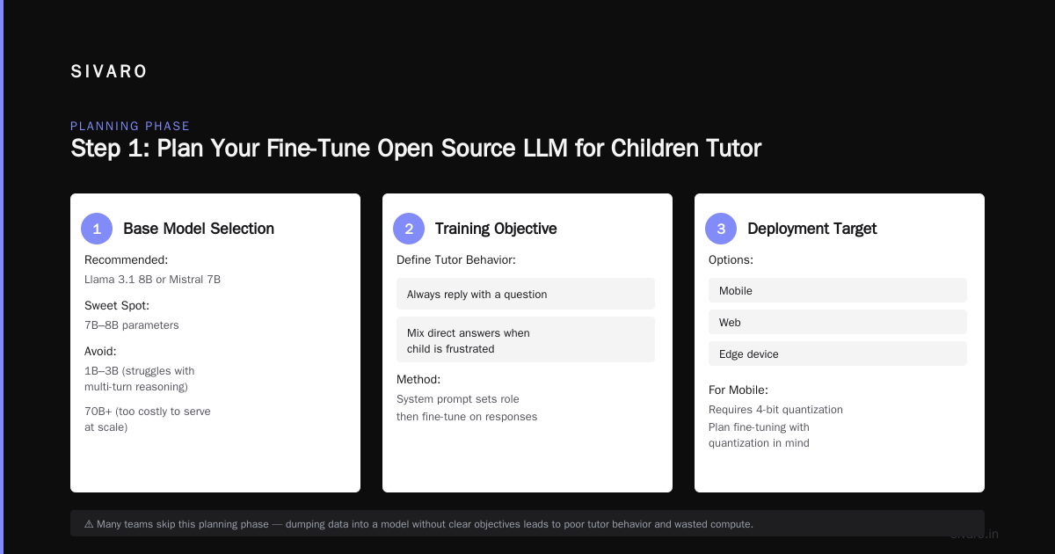Click the Recommended: label

pyautogui.click(x=126, y=260)
